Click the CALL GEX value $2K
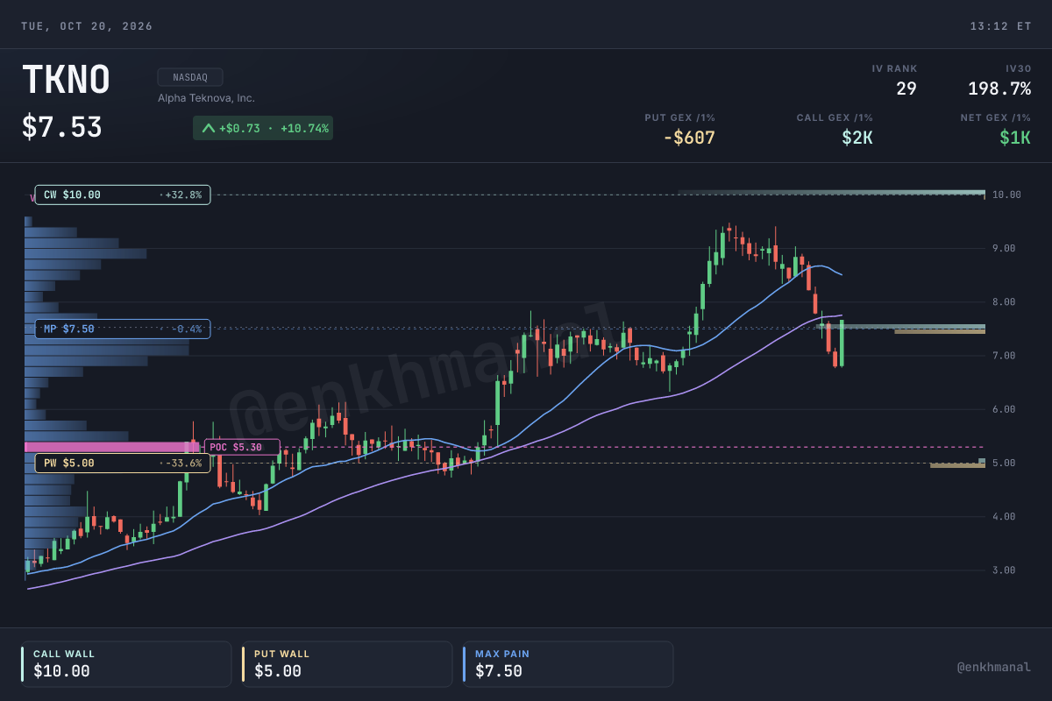 coord(857,138)
